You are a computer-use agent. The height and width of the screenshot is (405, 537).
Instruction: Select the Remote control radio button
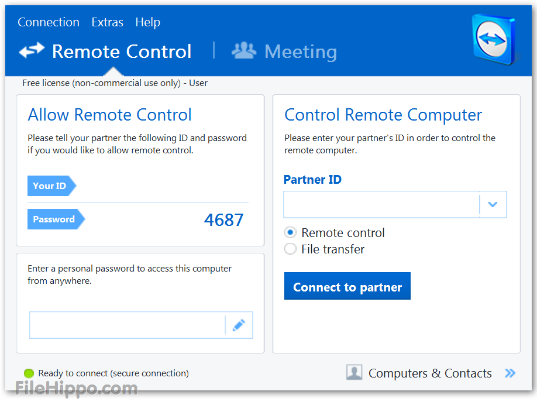click(290, 232)
